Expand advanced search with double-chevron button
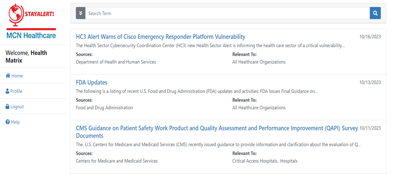 coord(81,13)
